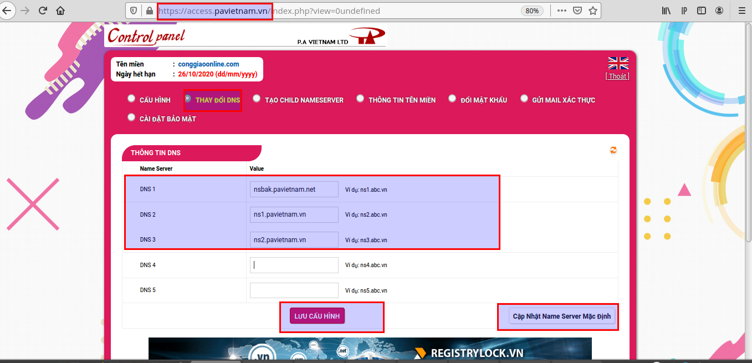Click the 'Ví dụ: ns4.abc.vn' example text
The image size is (752, 363).
tap(366, 265)
